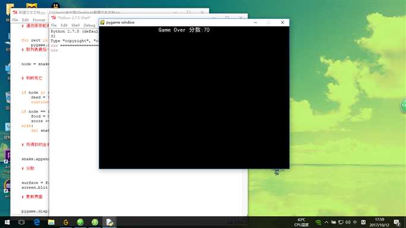
Task: Show hidden system tray icons chevron
Action: pyautogui.click(x=326, y=222)
